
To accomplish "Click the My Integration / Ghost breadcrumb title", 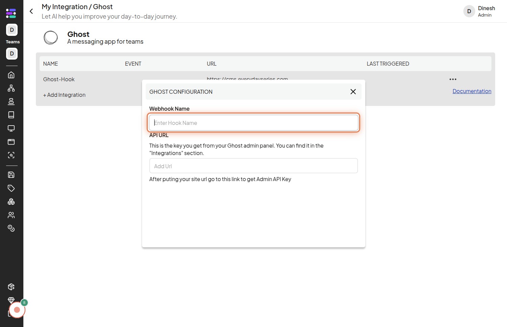I will pyautogui.click(x=77, y=7).
